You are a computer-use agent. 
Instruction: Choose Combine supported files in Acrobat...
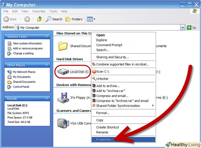pos(123,64)
